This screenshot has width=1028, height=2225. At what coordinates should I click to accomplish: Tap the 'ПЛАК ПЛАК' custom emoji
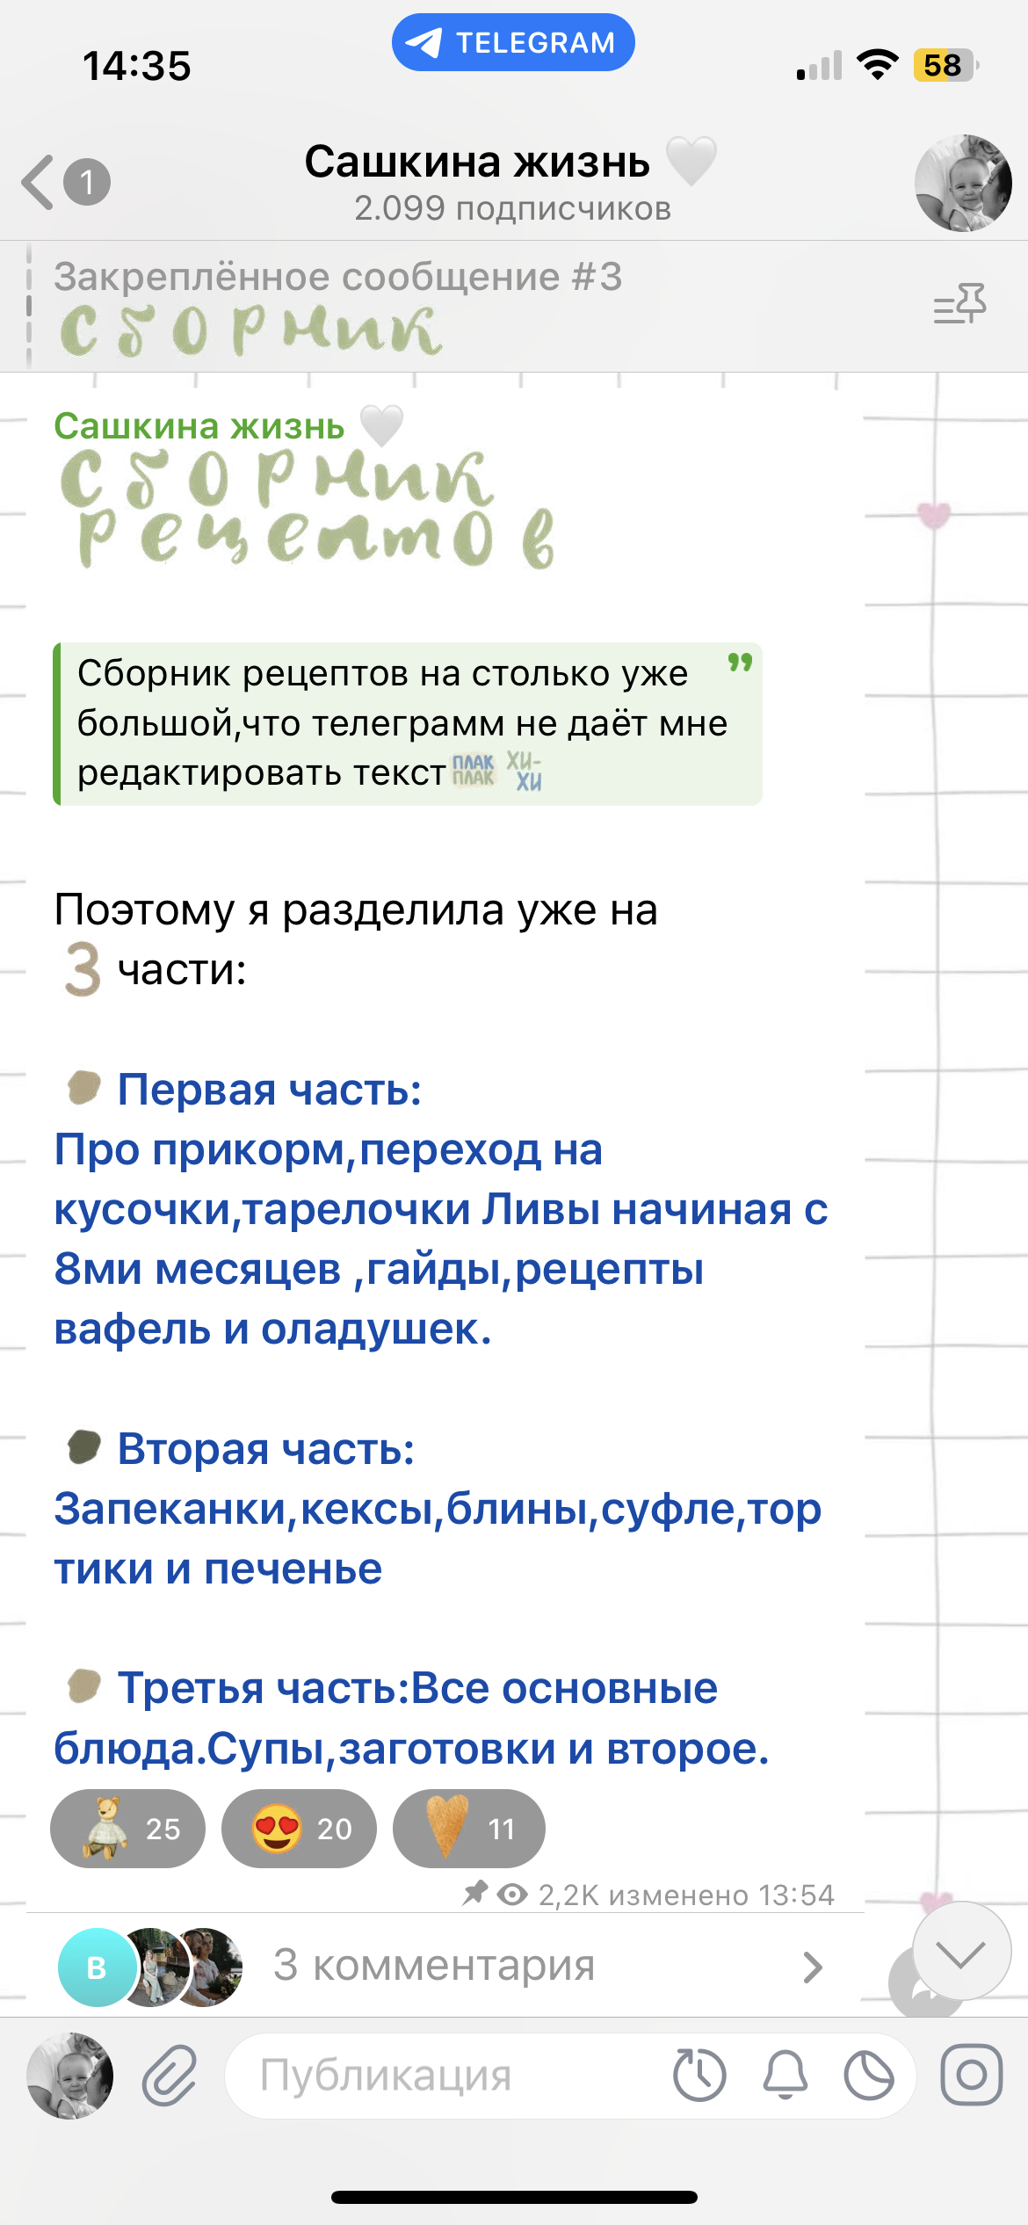coord(474,771)
